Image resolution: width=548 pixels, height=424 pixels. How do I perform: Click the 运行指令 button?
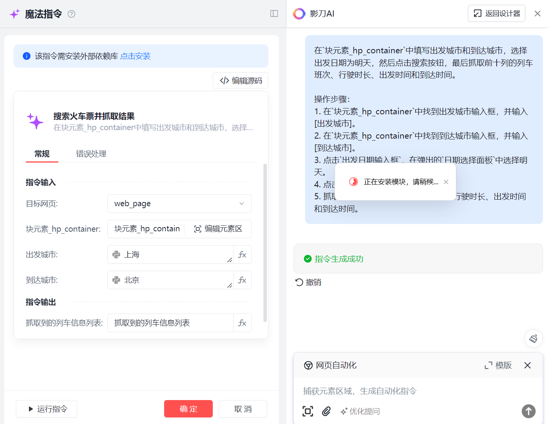pos(47,409)
